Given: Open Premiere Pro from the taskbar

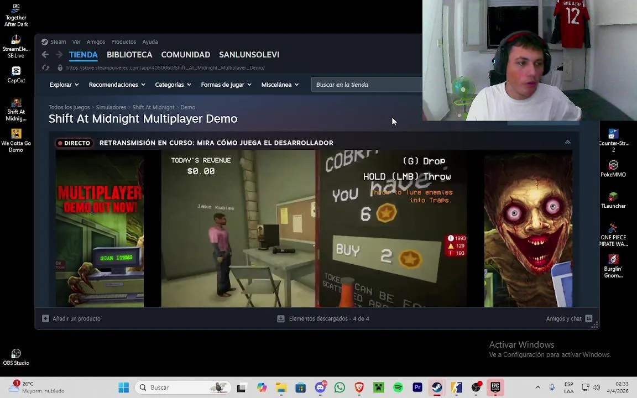Looking at the screenshot, I should pyautogui.click(x=417, y=387).
